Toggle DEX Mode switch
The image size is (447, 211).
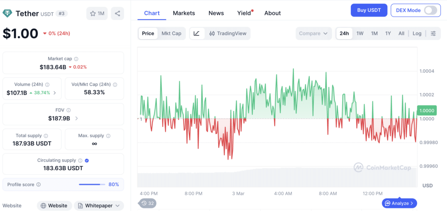[x=430, y=10]
